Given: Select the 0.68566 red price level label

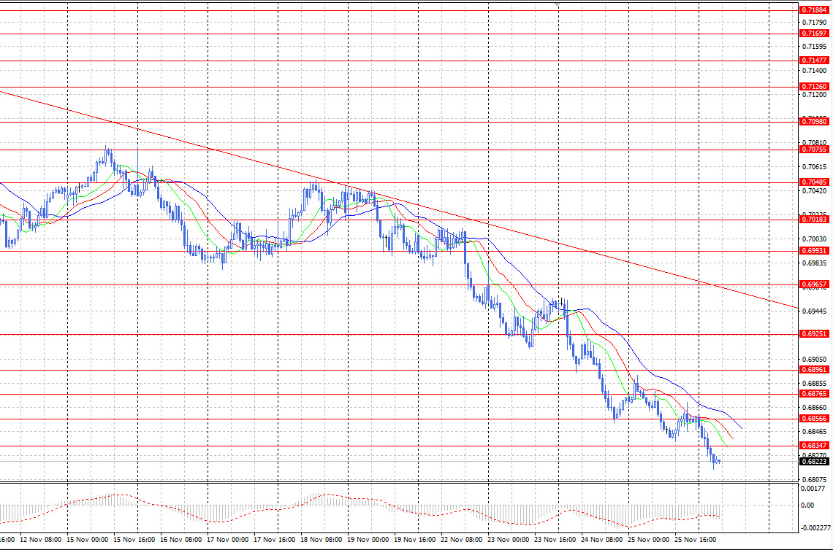Looking at the screenshot, I should (814, 419).
